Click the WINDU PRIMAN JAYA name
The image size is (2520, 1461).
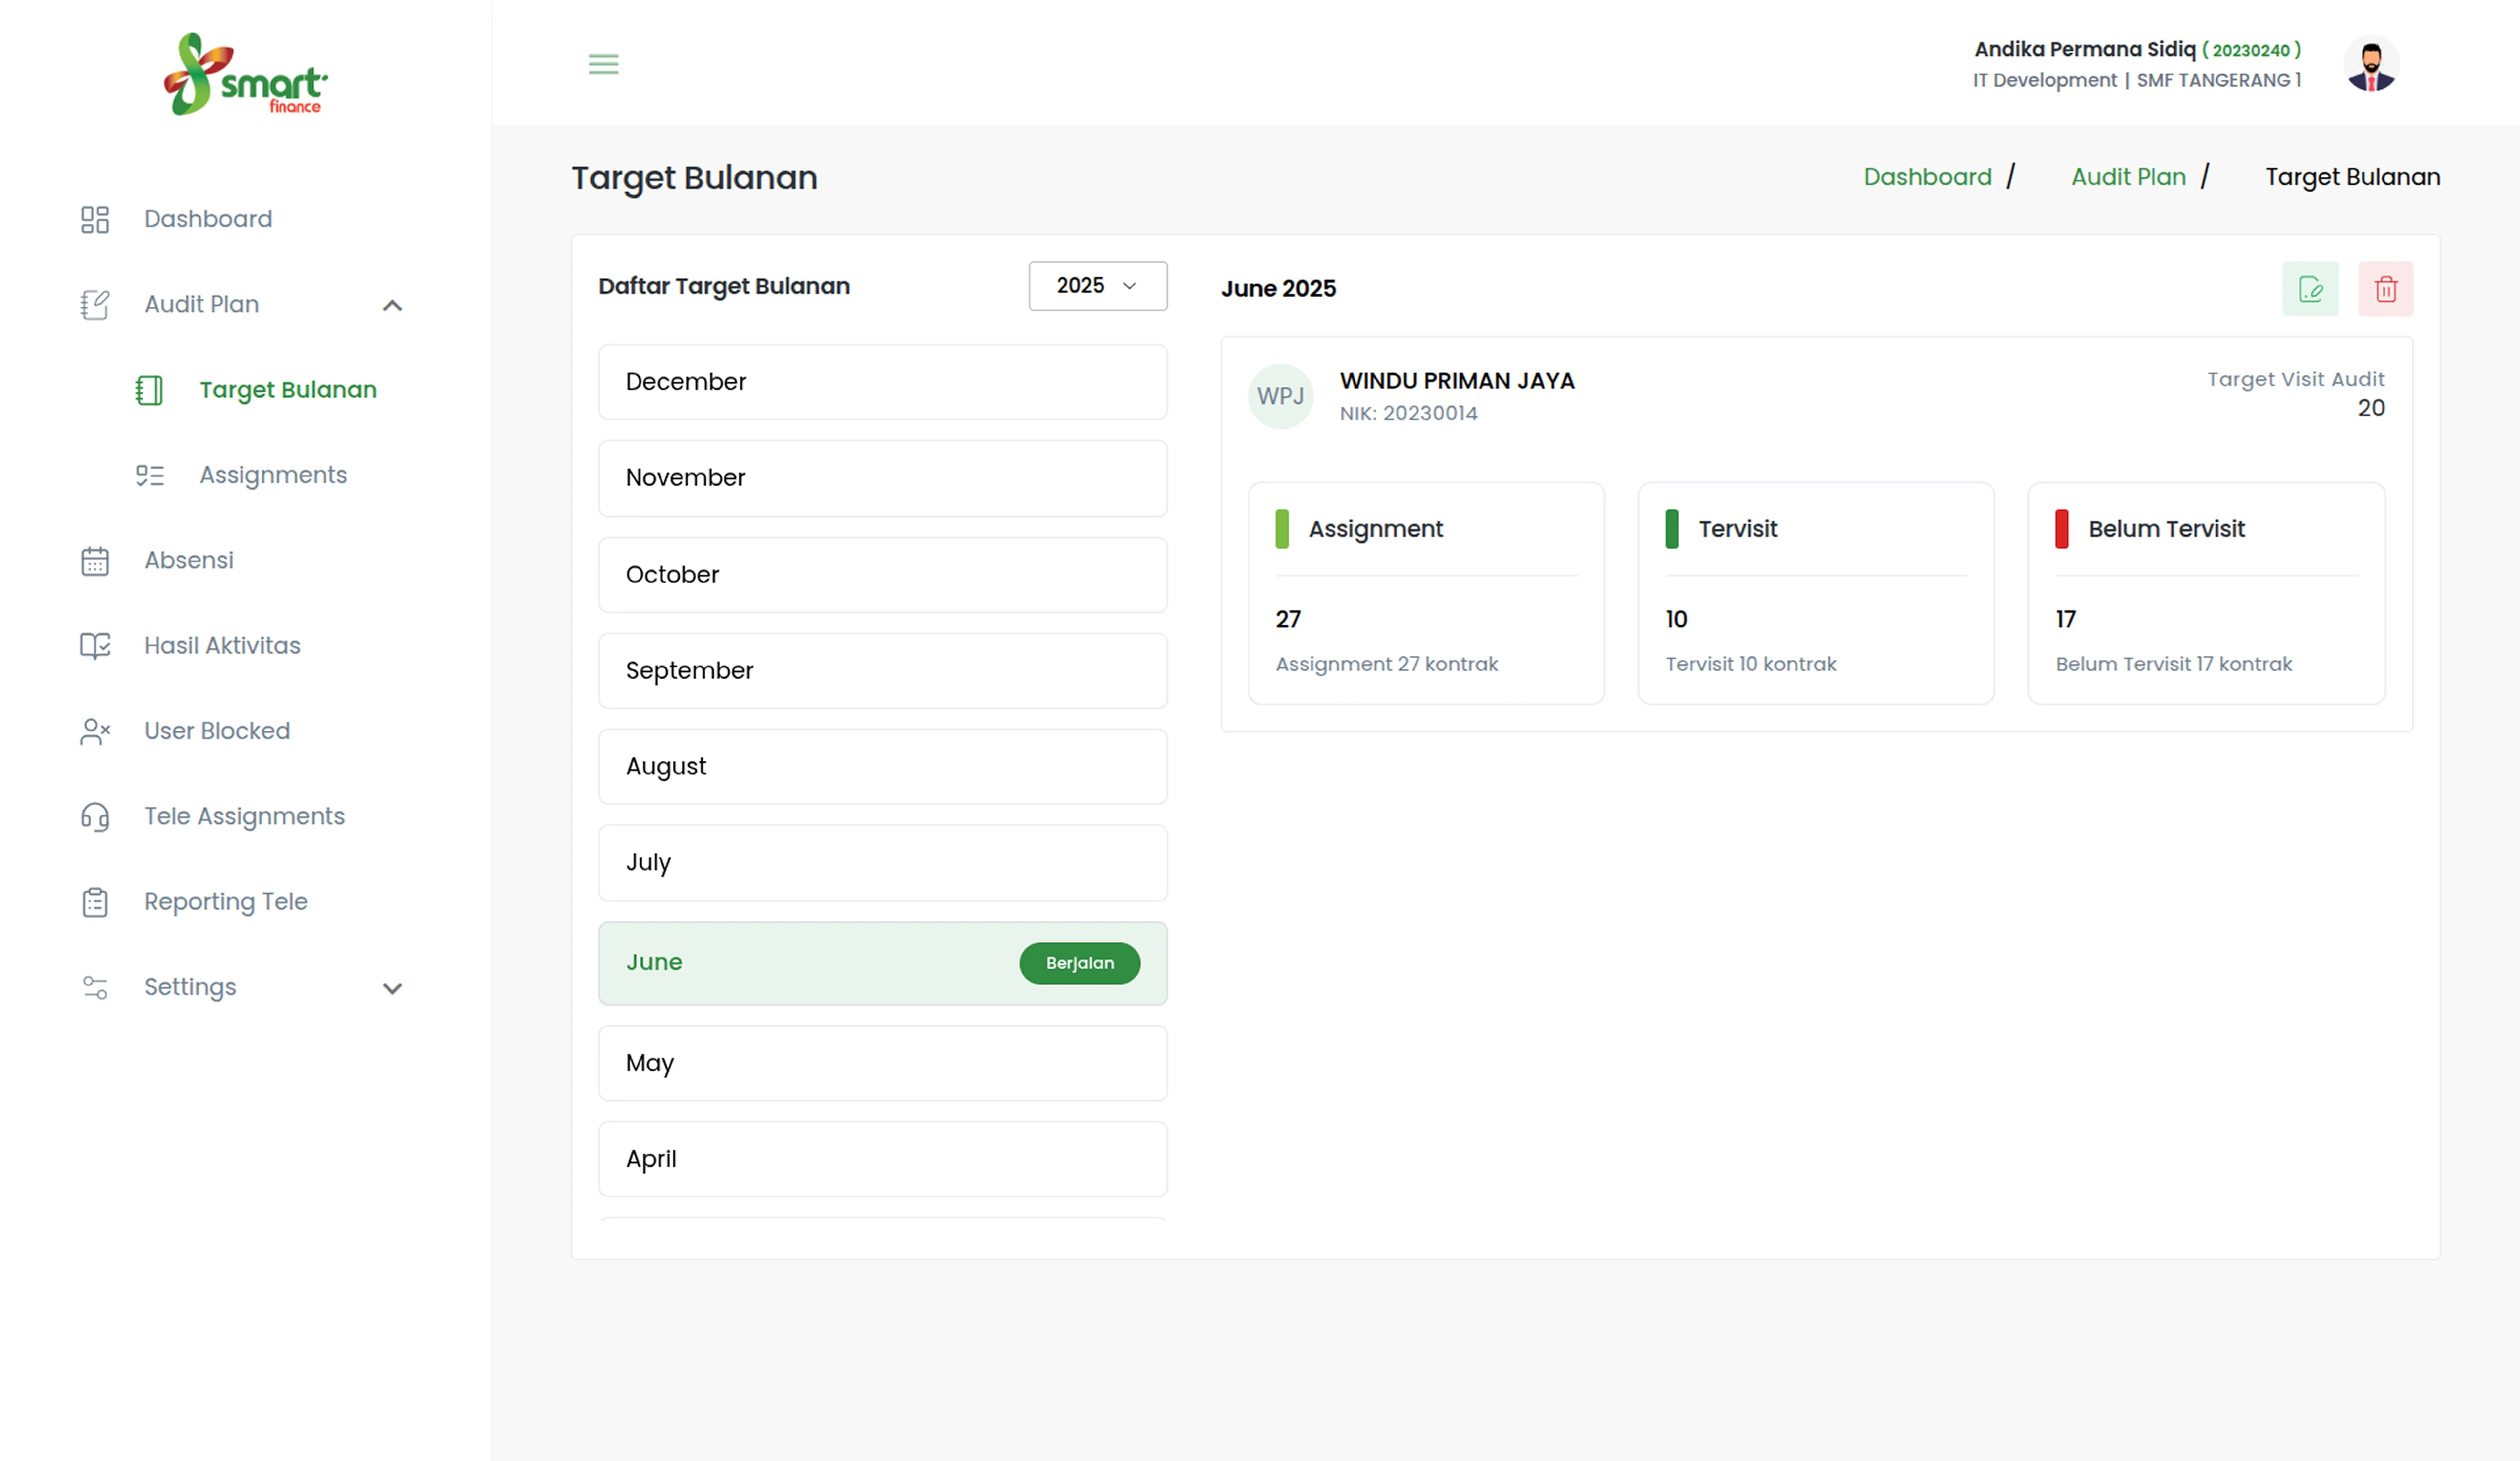coord(1457,381)
